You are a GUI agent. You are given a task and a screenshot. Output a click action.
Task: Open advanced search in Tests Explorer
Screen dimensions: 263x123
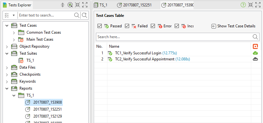(x=84, y=15)
